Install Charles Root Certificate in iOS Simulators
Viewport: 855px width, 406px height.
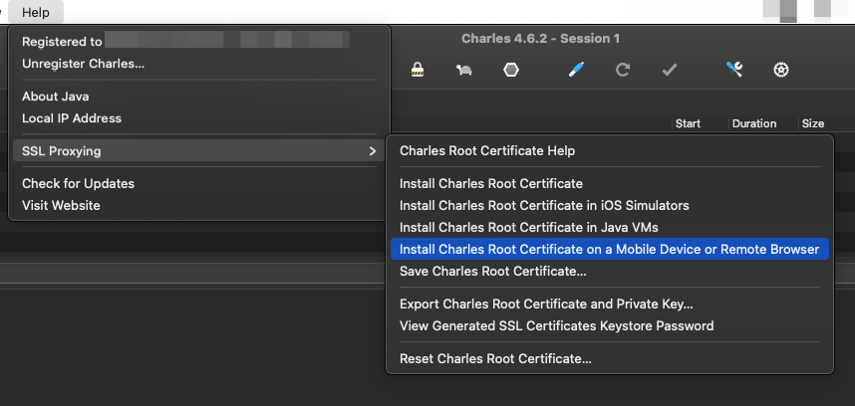(610, 205)
